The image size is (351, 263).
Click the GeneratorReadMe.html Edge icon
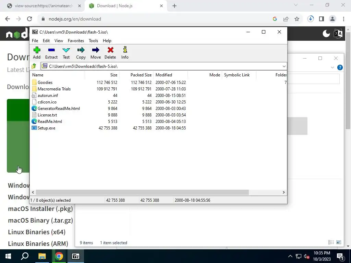pos(34,109)
